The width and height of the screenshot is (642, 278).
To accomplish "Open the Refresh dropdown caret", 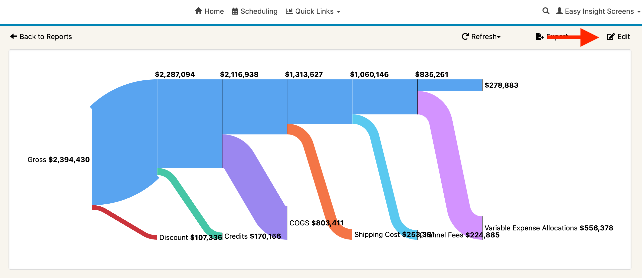I will pyautogui.click(x=499, y=37).
